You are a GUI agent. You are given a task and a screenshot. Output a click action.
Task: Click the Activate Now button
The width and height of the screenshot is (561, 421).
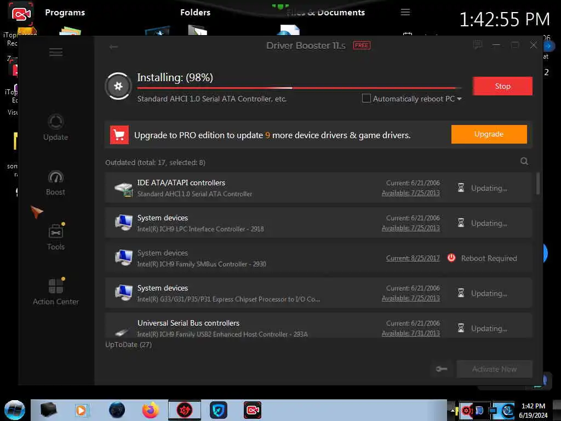coord(494,369)
